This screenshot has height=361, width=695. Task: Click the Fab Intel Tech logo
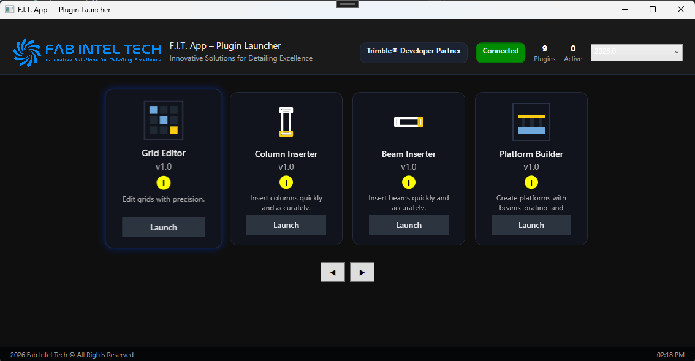[87, 52]
